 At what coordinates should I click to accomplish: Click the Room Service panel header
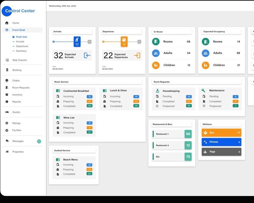[97, 82]
